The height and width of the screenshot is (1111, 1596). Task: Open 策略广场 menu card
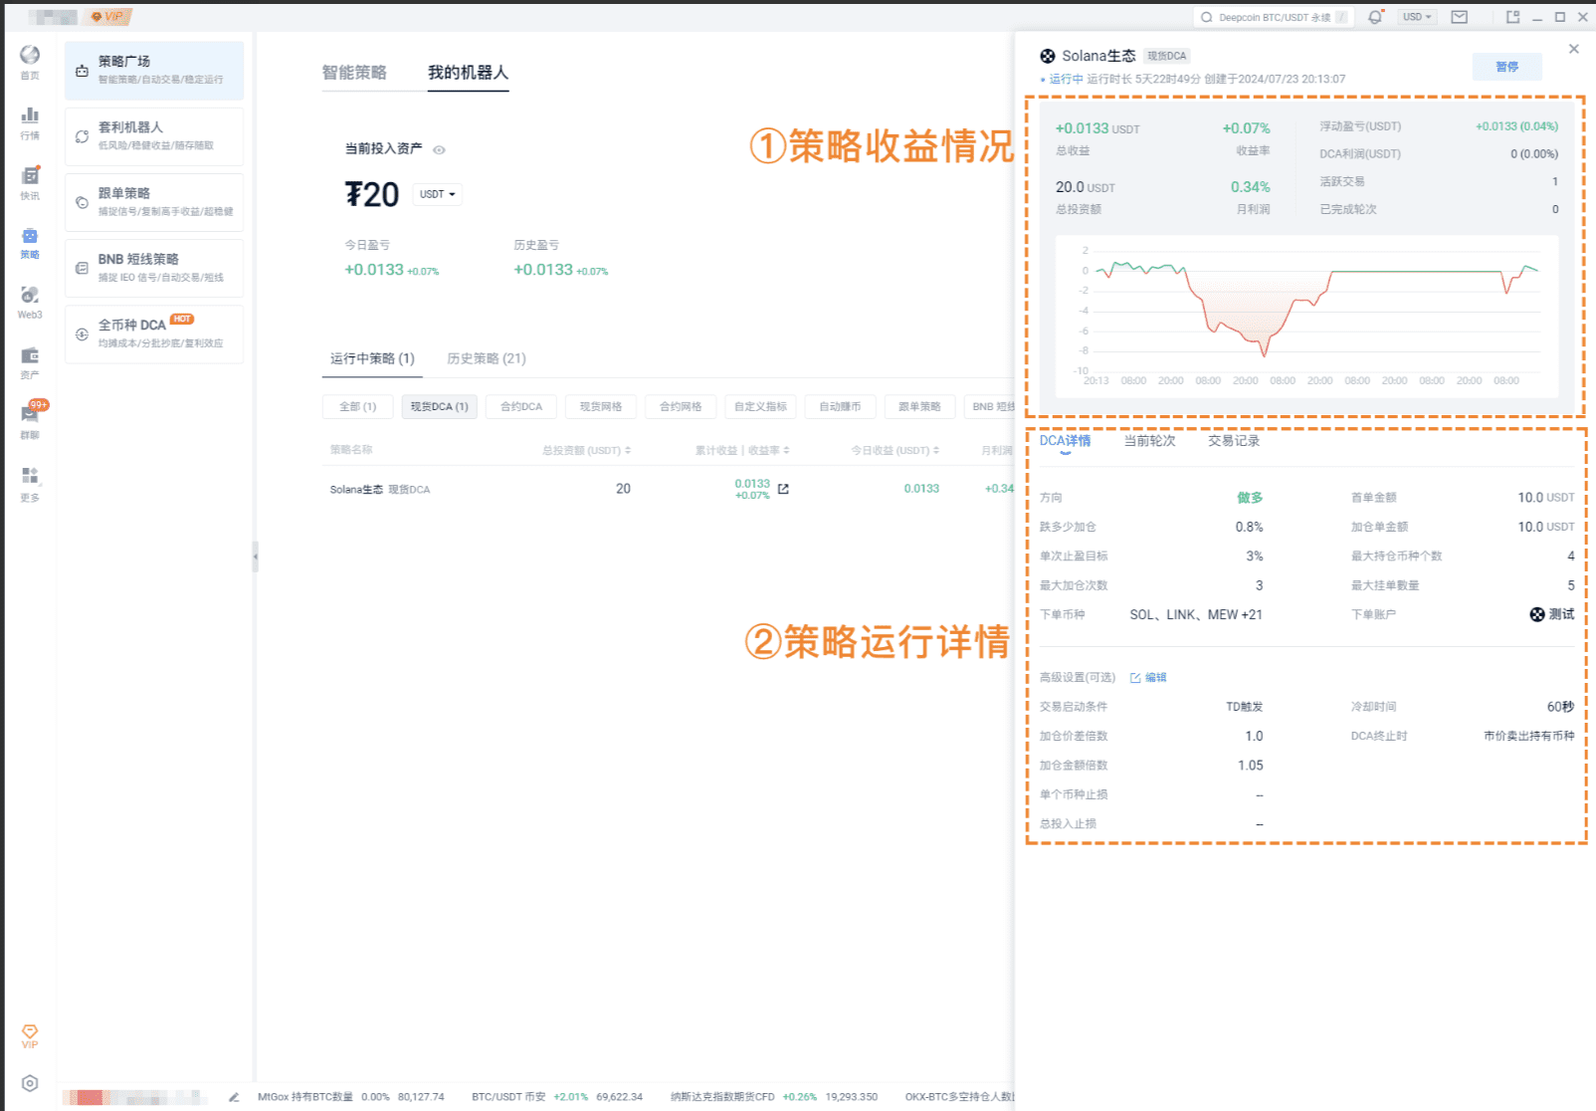[x=154, y=71]
